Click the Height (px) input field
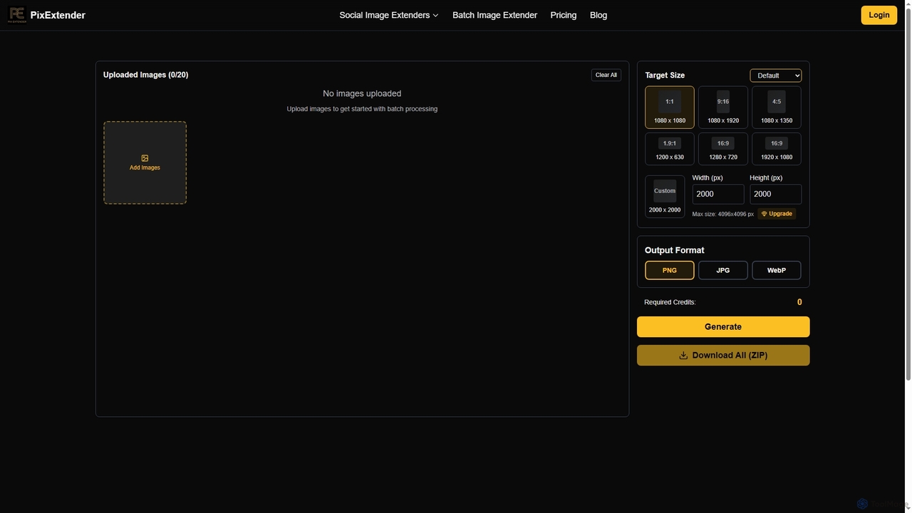This screenshot has height=513, width=912. pyautogui.click(x=775, y=195)
